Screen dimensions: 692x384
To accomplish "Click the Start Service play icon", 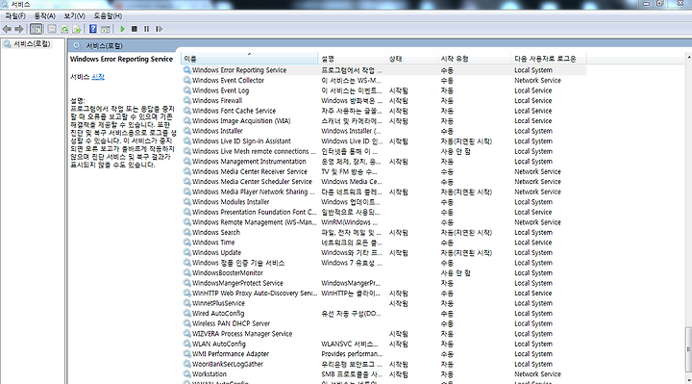I will click(122, 29).
